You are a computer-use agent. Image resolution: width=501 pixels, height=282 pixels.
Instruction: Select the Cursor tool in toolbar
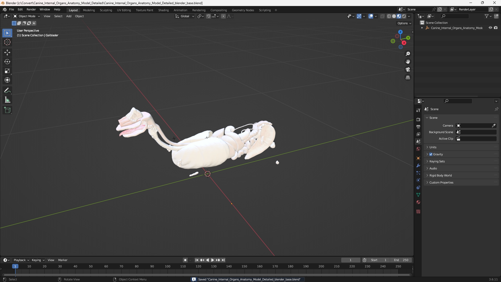click(7, 42)
